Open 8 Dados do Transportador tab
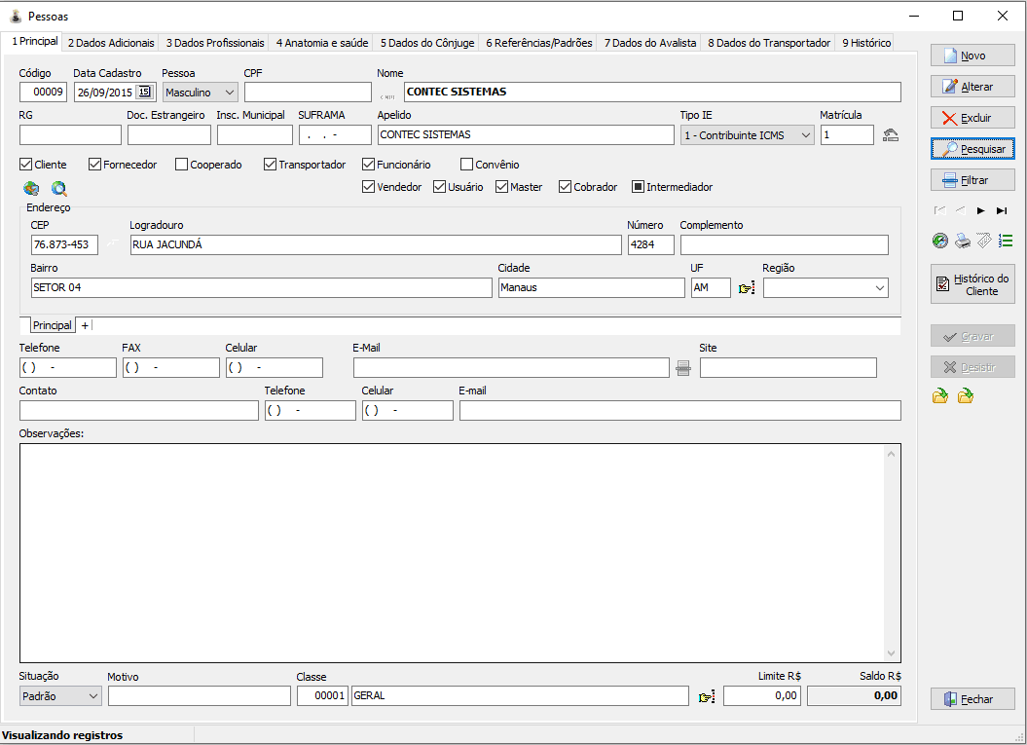This screenshot has height=745, width=1027. (x=769, y=43)
